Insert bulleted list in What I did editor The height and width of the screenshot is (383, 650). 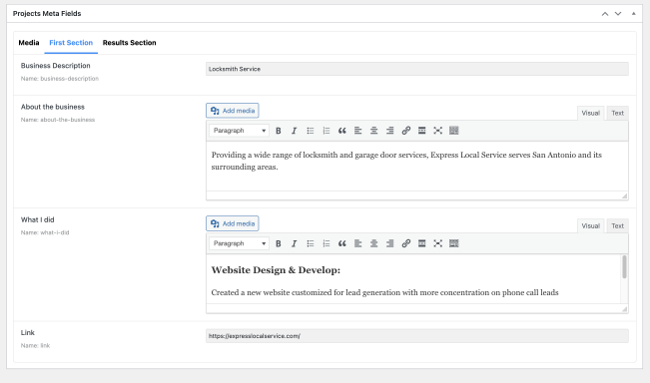(311, 243)
